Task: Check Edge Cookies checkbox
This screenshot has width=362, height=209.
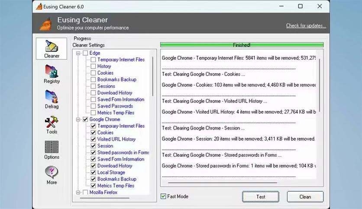Action: (x=93, y=73)
